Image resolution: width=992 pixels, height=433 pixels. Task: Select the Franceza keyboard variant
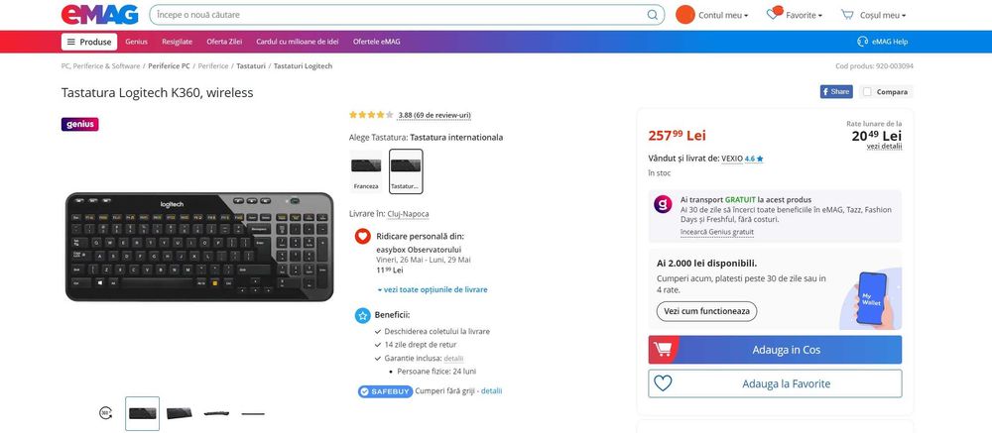coord(366,171)
